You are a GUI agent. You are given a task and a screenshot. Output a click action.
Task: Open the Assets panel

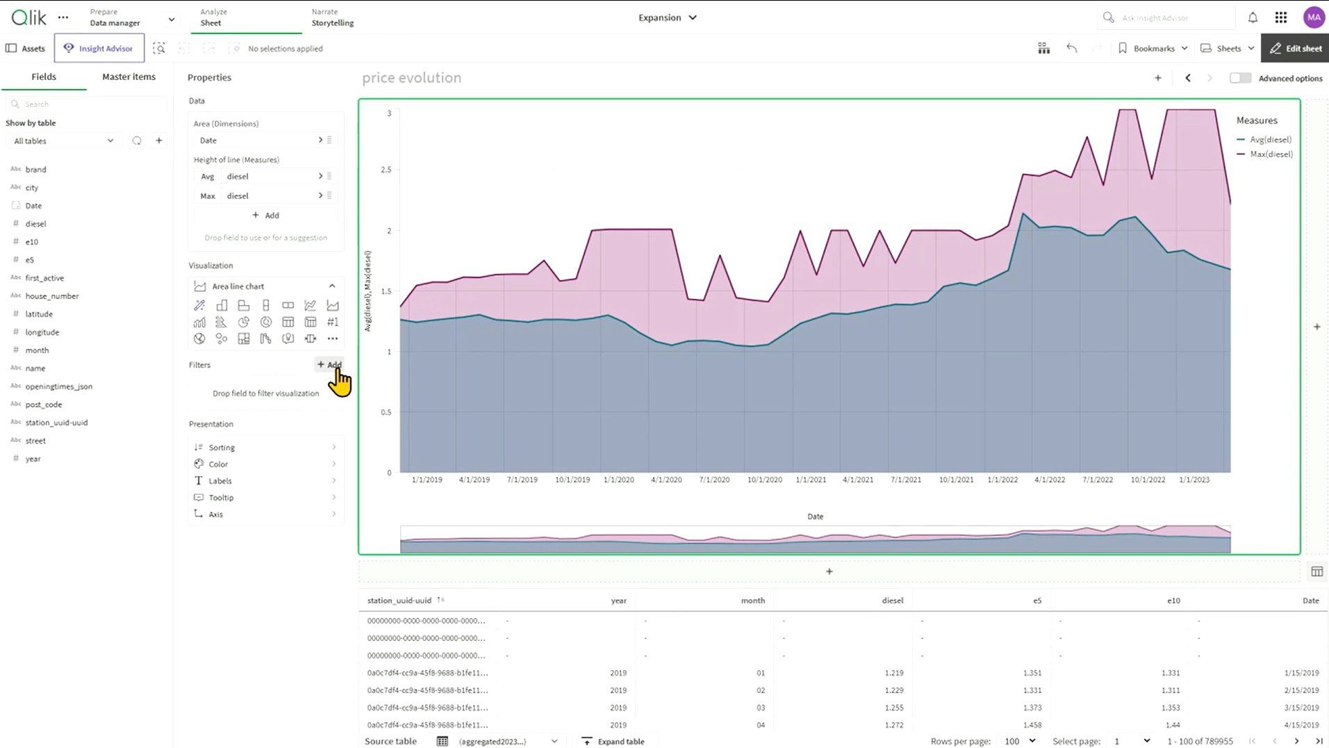[25, 48]
